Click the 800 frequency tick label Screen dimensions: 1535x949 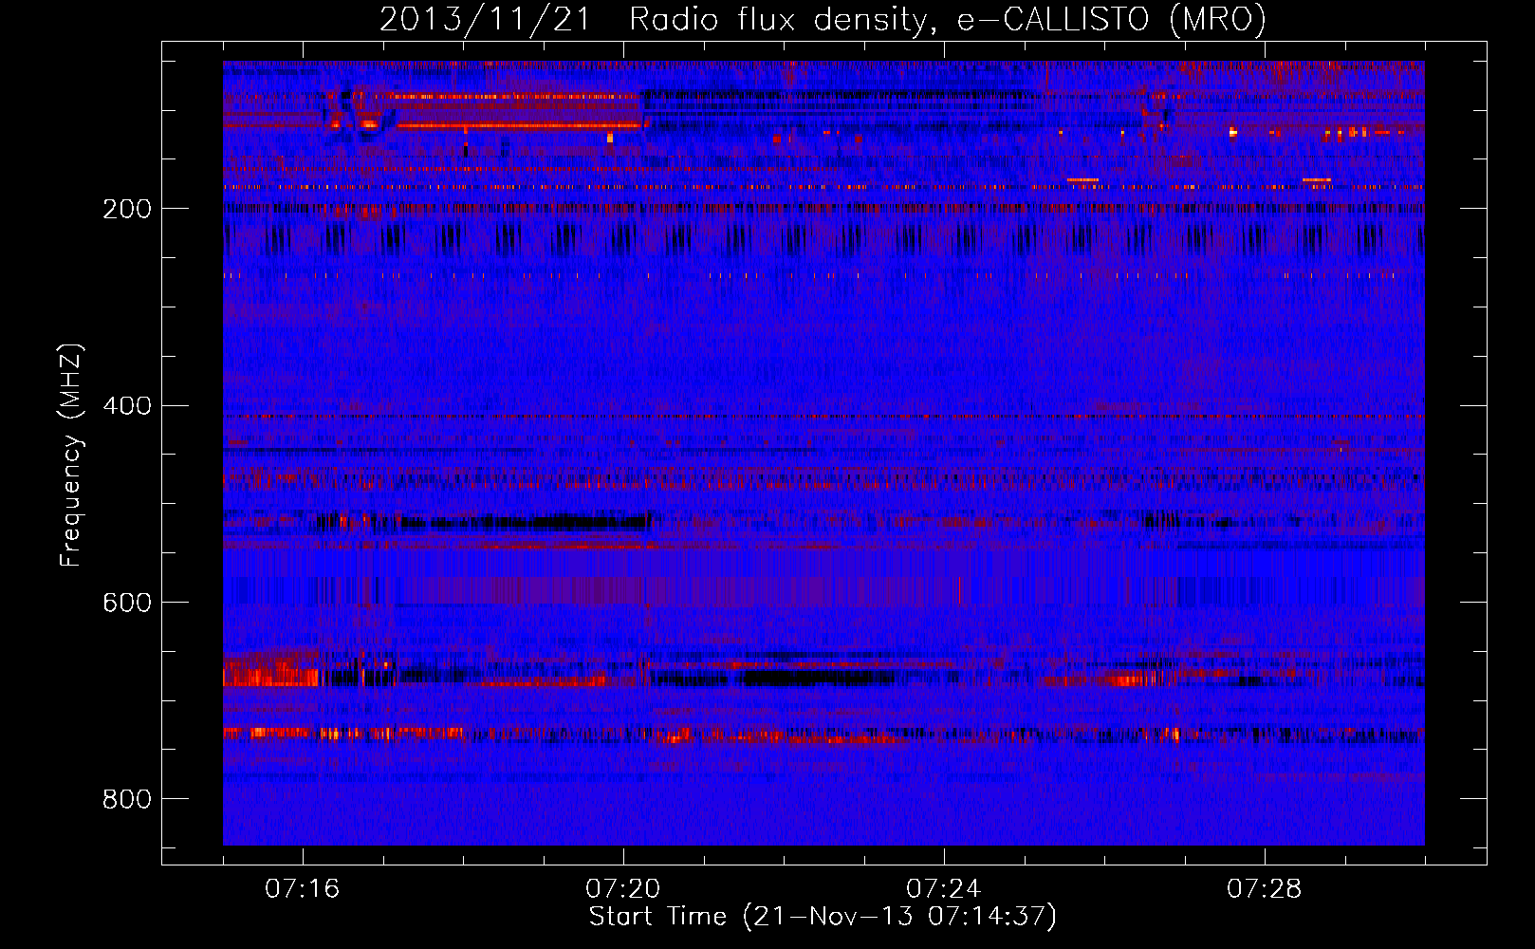tap(127, 799)
